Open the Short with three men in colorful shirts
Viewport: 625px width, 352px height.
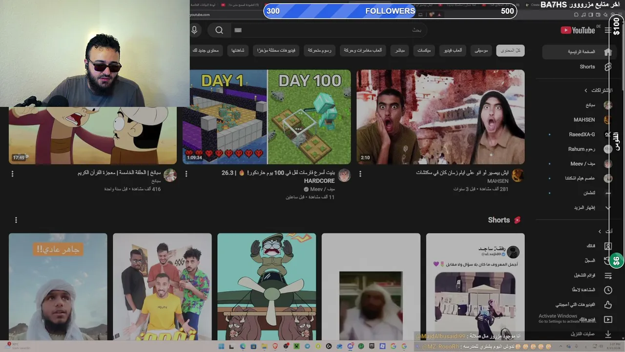[162, 287]
